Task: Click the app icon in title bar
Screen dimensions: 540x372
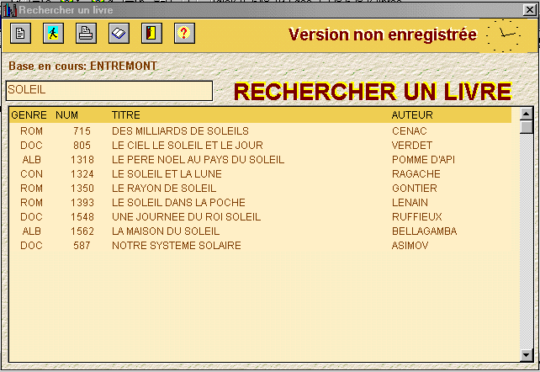Action: [10, 9]
